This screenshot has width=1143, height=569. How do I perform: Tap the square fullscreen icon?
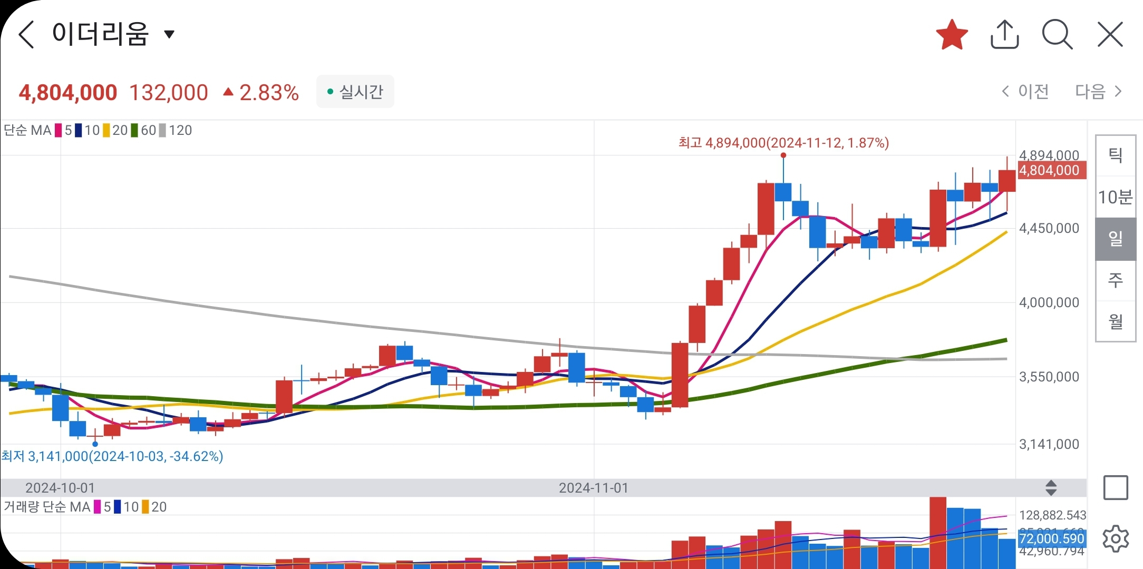(1116, 487)
